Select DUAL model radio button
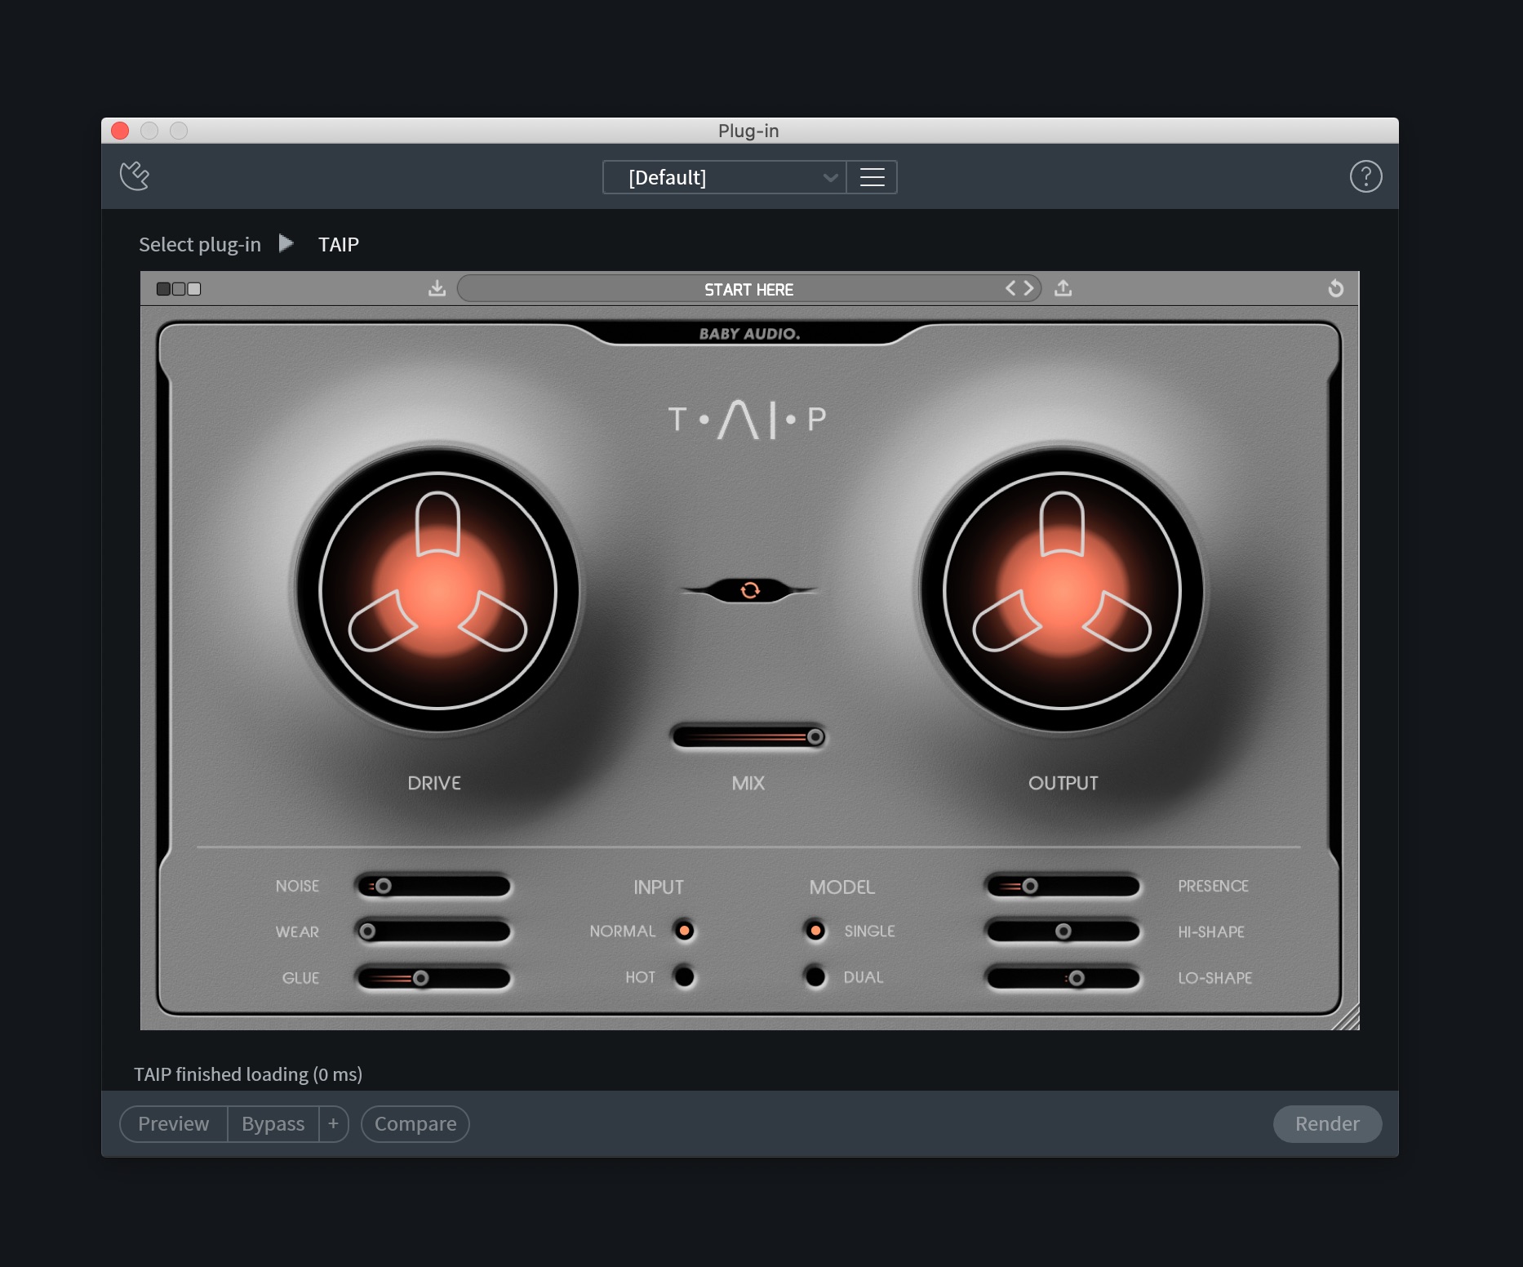Image resolution: width=1523 pixels, height=1267 pixels. [x=815, y=976]
